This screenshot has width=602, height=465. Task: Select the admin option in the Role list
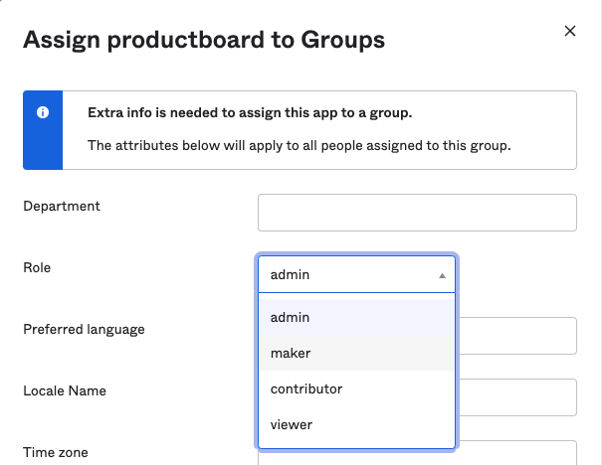tap(356, 317)
